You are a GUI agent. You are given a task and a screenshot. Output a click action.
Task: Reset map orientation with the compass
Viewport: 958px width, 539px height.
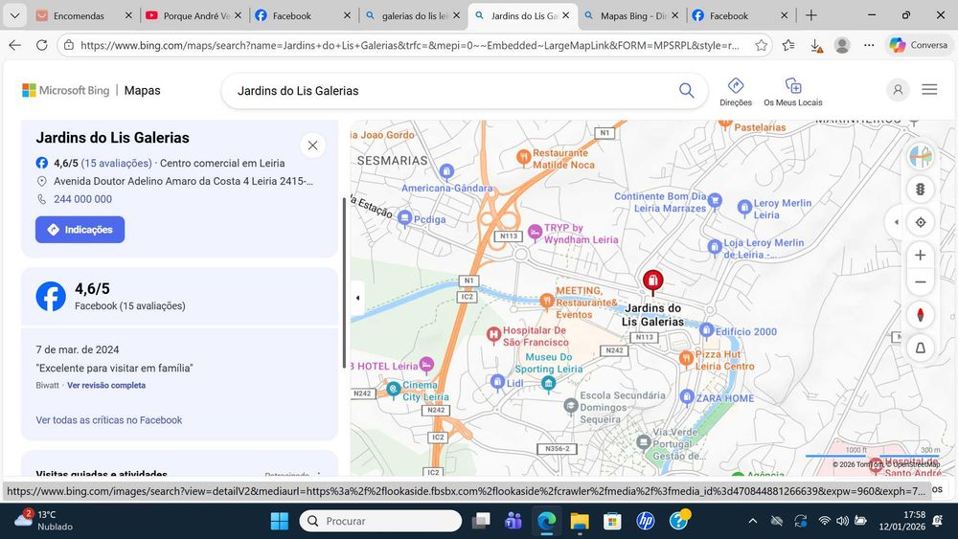coord(920,315)
